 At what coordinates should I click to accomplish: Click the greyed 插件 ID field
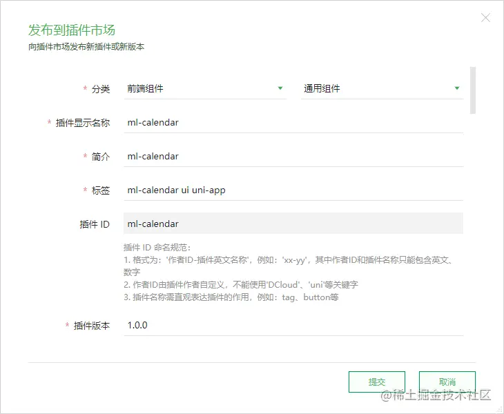tap(293, 224)
